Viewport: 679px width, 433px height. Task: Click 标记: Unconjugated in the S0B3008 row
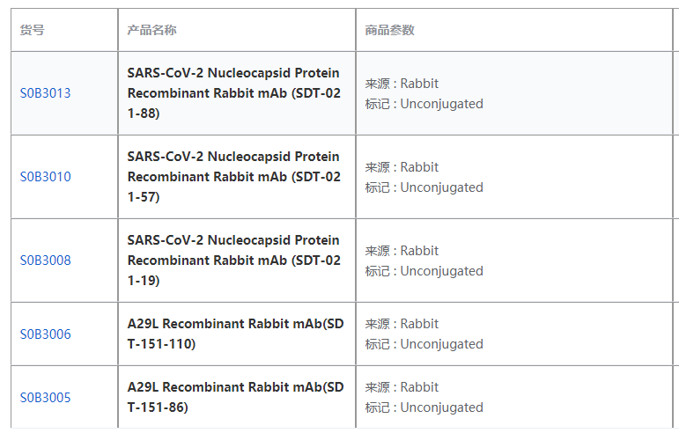point(424,271)
